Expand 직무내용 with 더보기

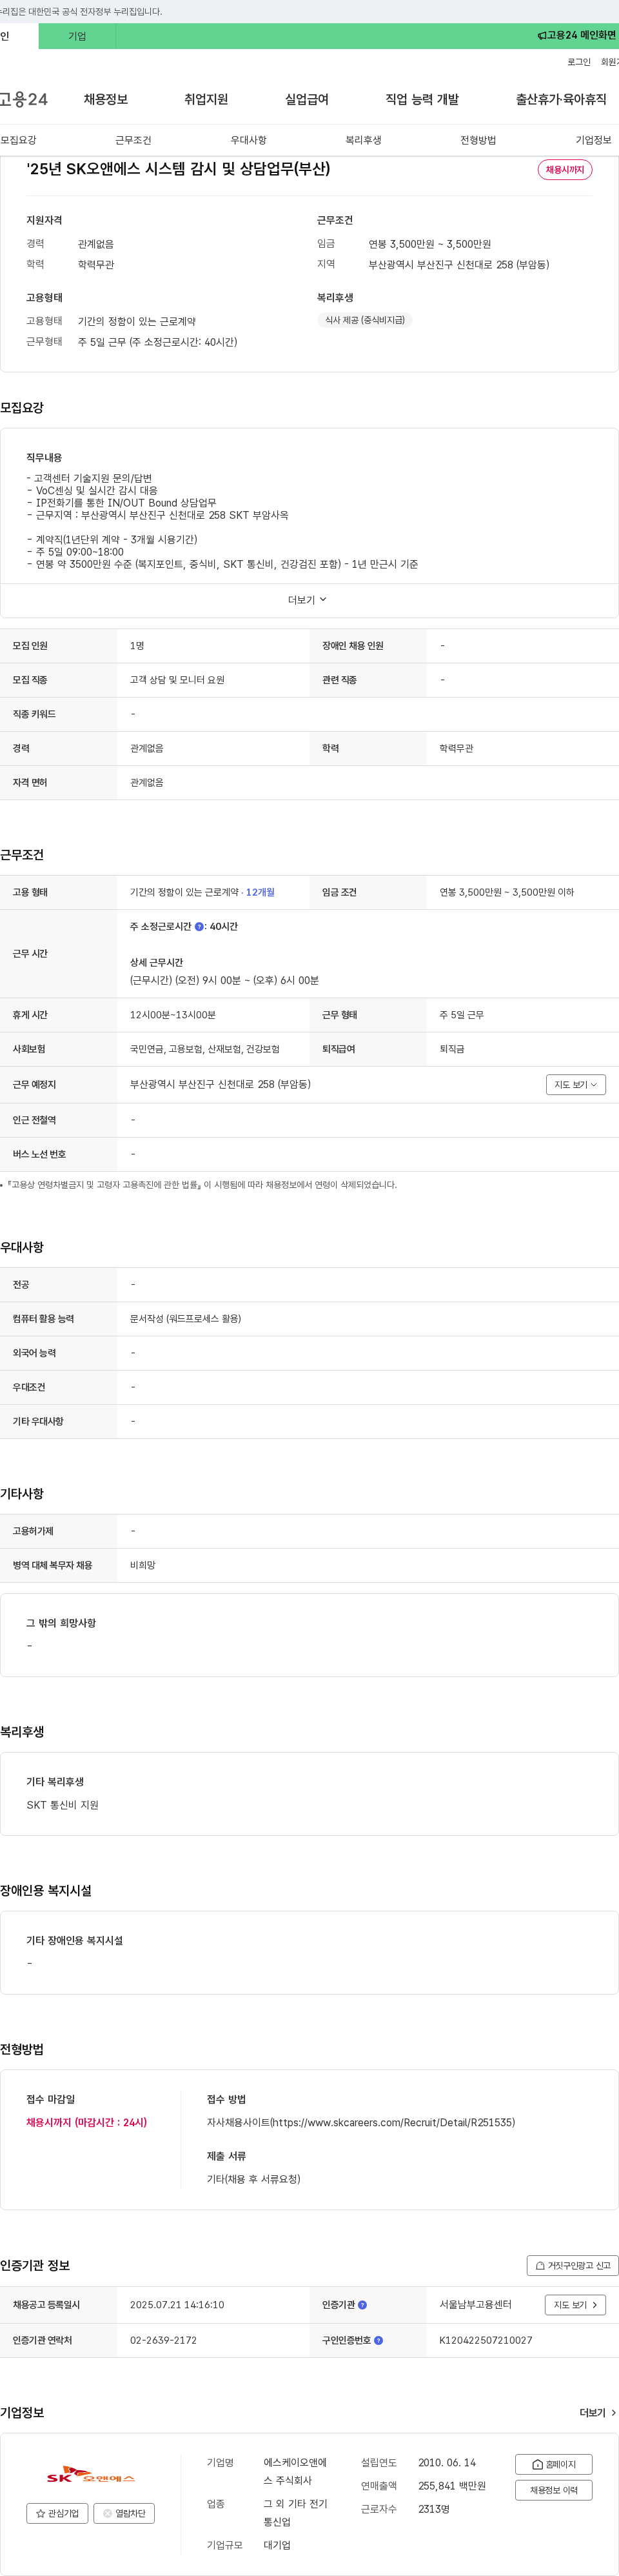[x=308, y=600]
